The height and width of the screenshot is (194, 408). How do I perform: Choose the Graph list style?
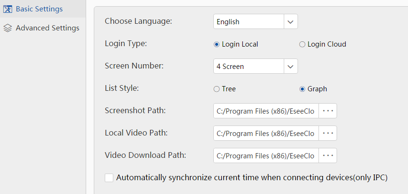(302, 89)
